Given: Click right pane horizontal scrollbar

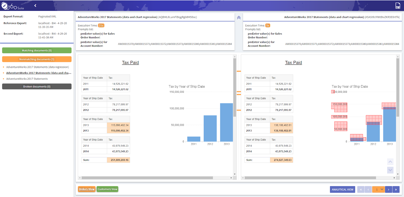Looking at the screenshot, I should pos(310,178).
